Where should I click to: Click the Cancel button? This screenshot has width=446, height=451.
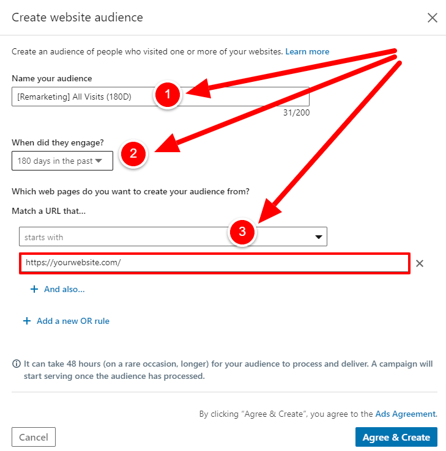34,437
